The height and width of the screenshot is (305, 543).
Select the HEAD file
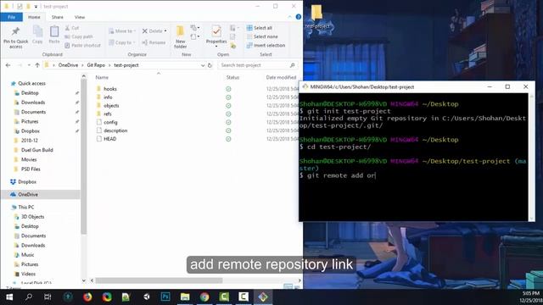point(109,139)
